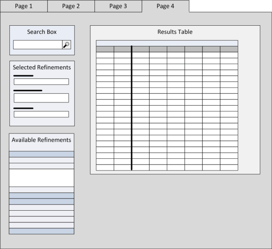
Task: Click the active Page 4 tab
Action: (x=165, y=6)
